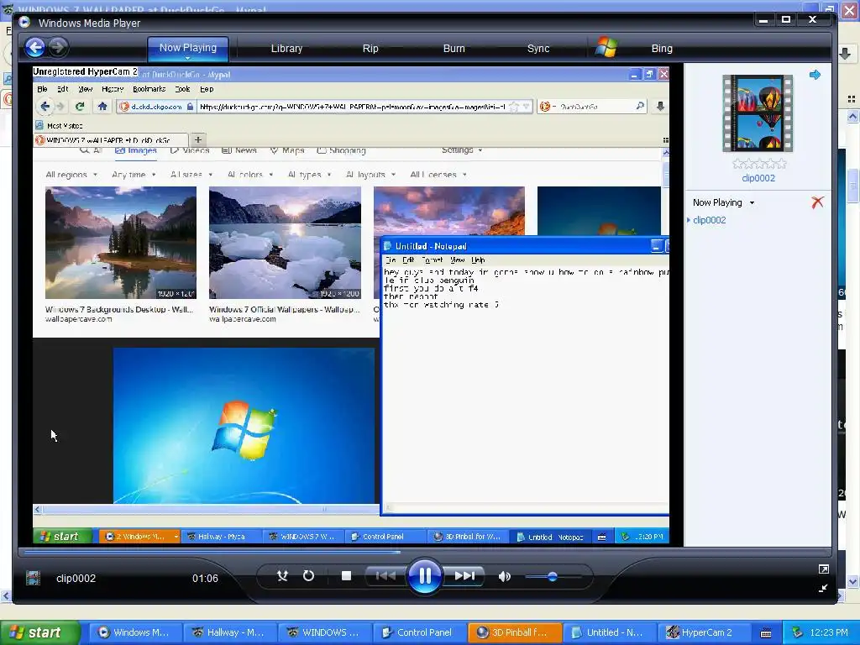Click the tray icon left of the clock
This screenshot has width=860, height=645.
click(798, 632)
